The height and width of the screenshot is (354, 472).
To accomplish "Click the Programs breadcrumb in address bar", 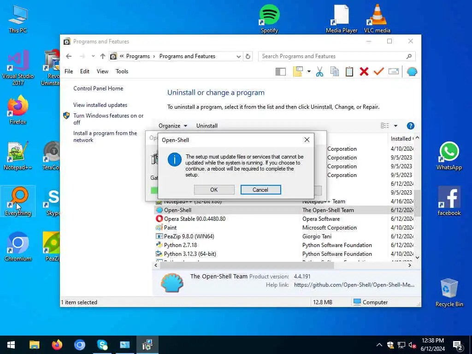I will [x=138, y=56].
